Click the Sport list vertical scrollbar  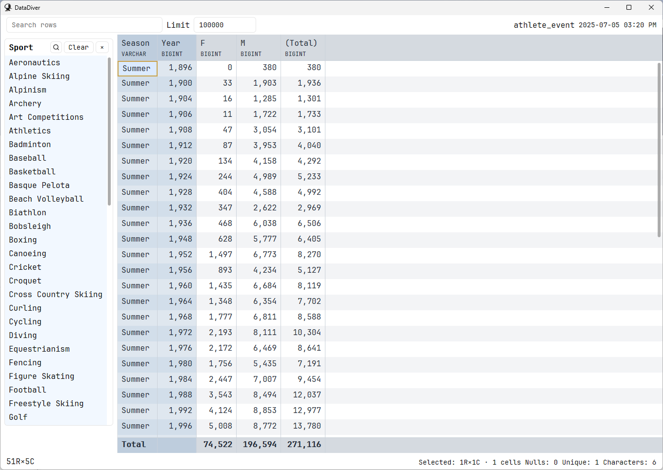[x=109, y=132]
